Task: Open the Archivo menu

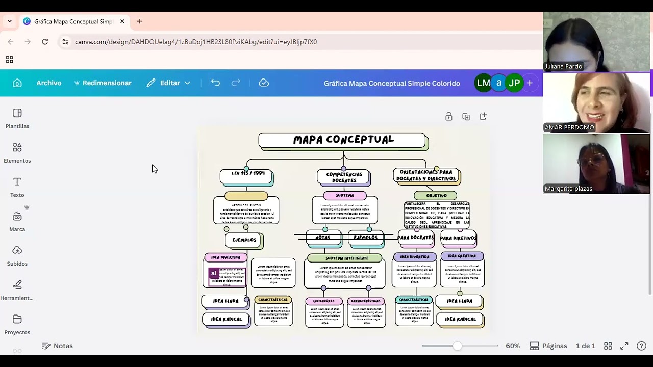Action: [48, 83]
